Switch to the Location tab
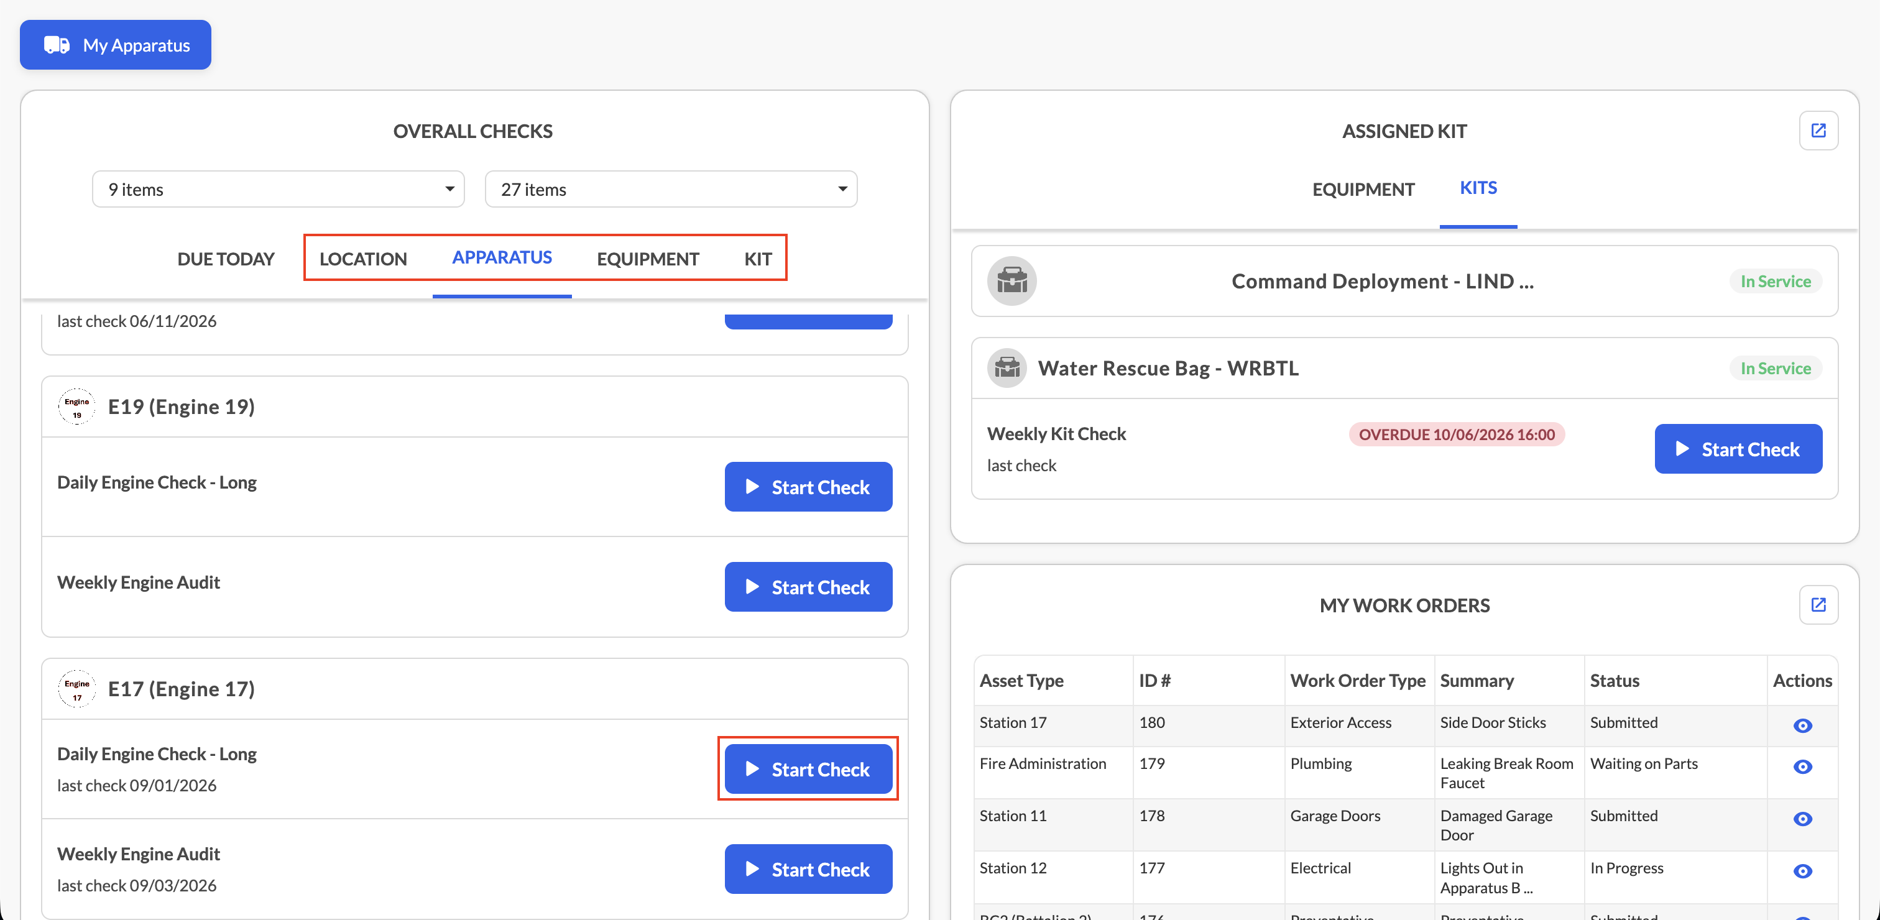1880x920 pixels. pos(362,259)
